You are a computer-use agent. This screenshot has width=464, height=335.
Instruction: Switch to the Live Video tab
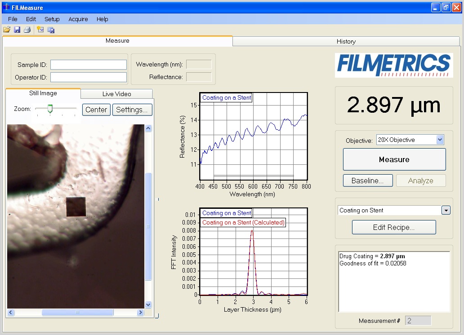pyautogui.click(x=116, y=94)
